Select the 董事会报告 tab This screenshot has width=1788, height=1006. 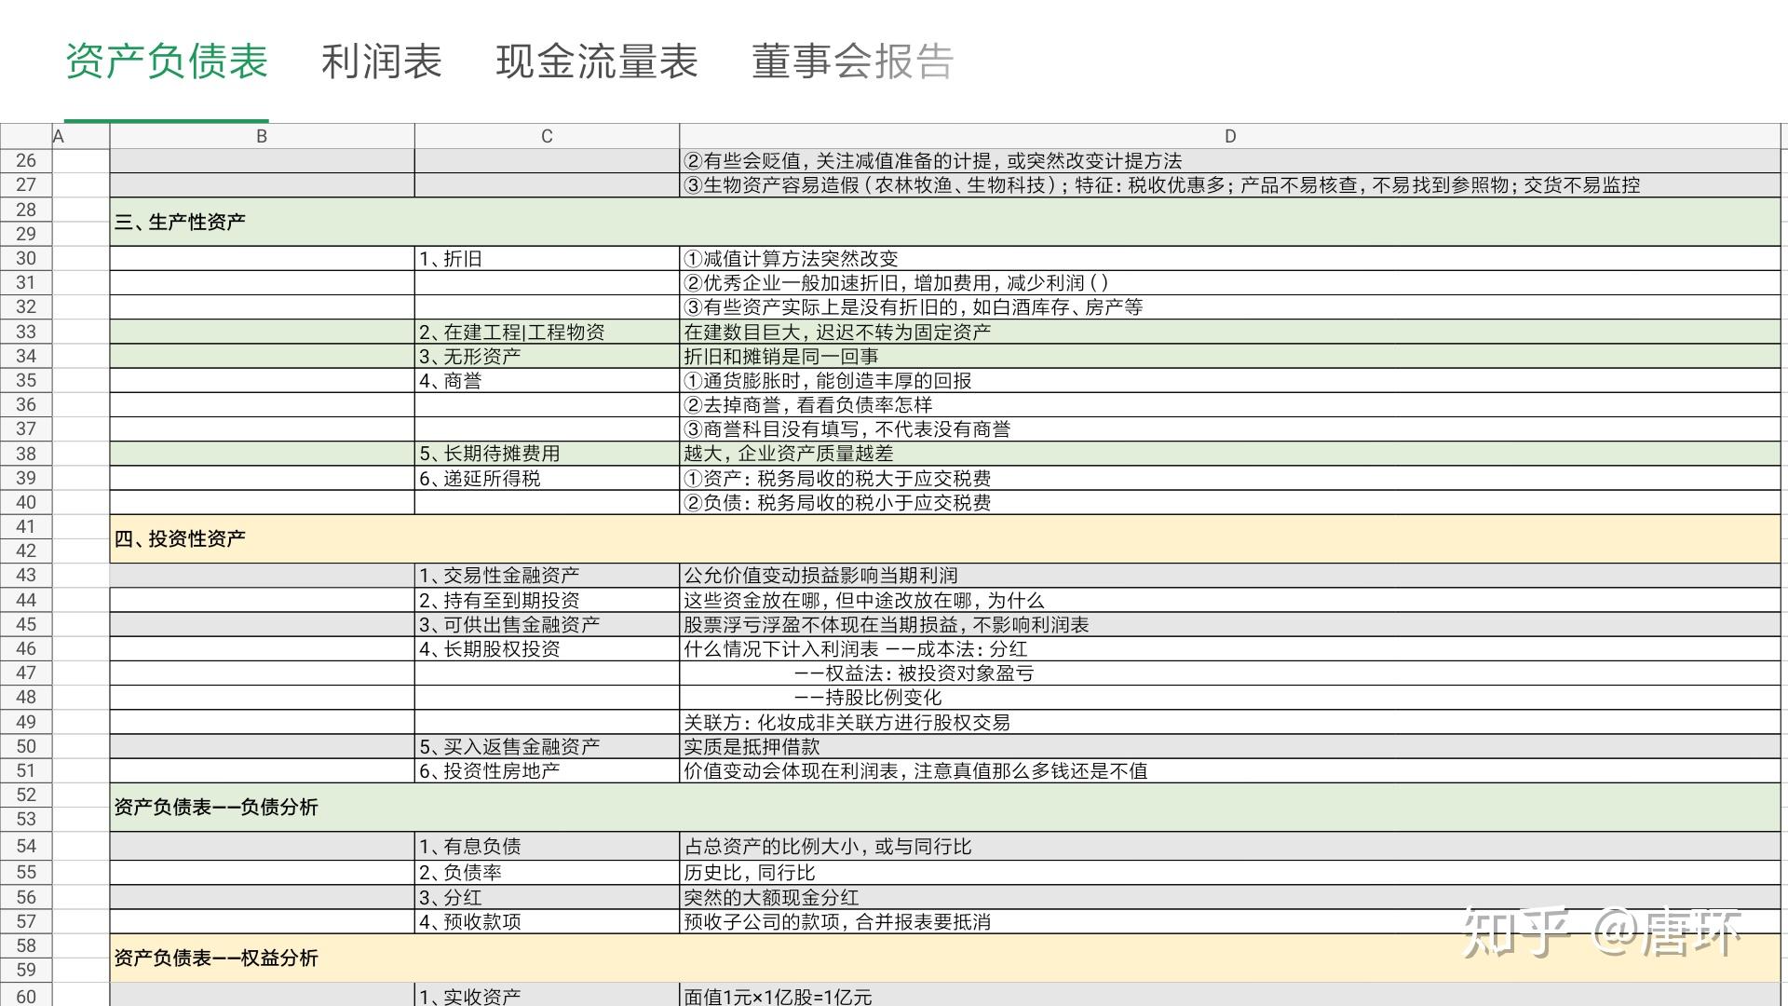(x=852, y=61)
